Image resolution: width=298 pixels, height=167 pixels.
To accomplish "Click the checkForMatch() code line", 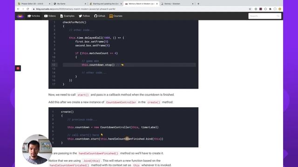I will pyautogui.click(x=74, y=22).
